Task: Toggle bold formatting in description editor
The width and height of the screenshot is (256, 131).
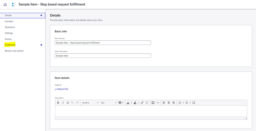Action: click(58, 103)
